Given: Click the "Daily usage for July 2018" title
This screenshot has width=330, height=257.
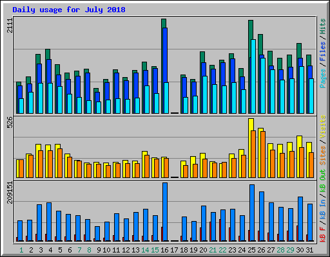Looking at the screenshot, I should 69,10.
